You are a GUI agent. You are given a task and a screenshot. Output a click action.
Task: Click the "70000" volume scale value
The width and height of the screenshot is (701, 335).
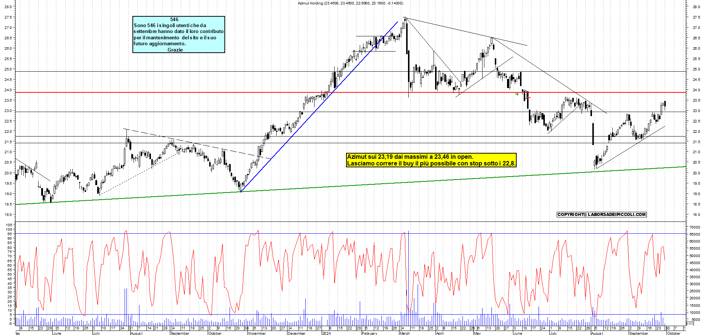pos(695,227)
